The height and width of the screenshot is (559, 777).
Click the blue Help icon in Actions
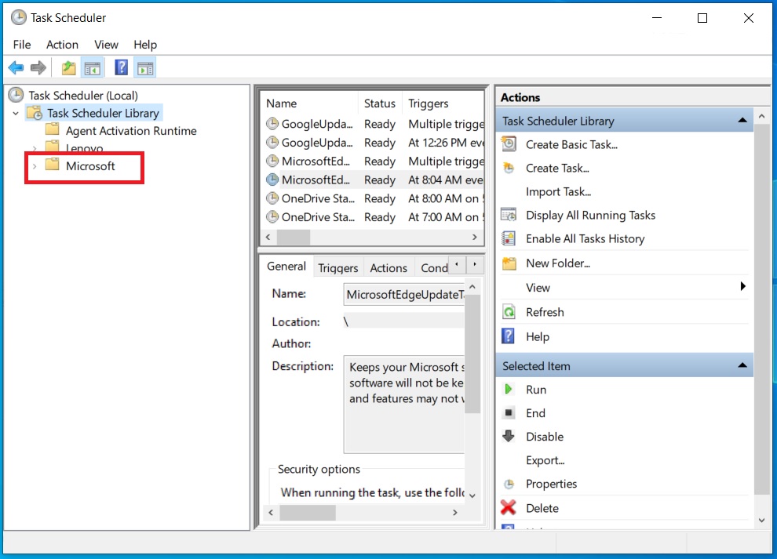pos(509,336)
